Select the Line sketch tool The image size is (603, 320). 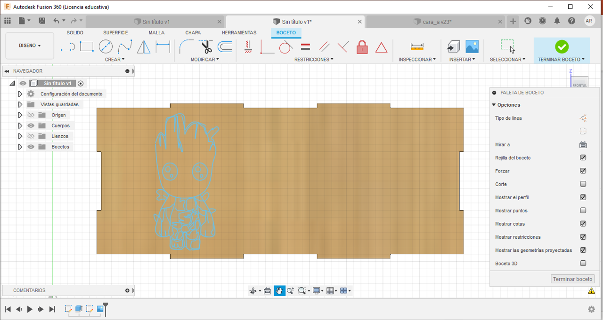(x=68, y=47)
